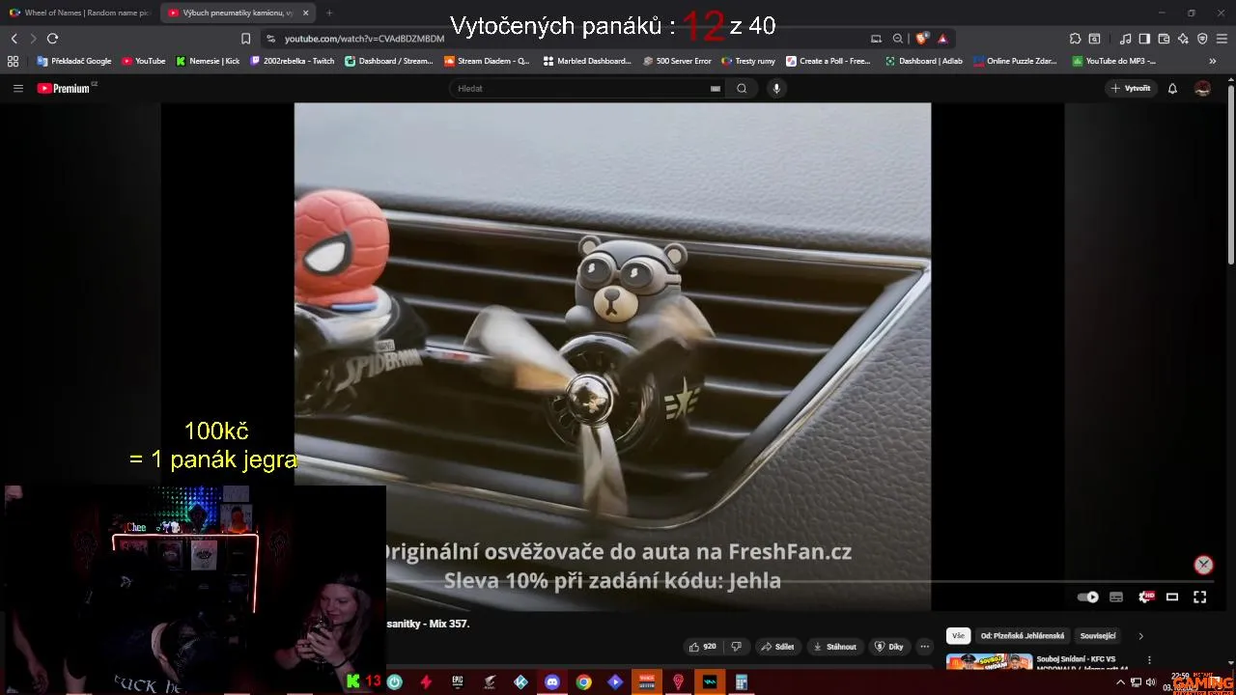Start YouTube voice search microphone

point(775,88)
